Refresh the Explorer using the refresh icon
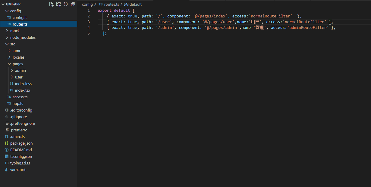 click(x=66, y=4)
